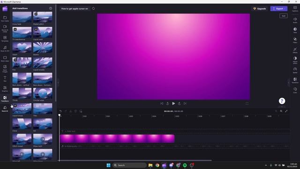Click the info icon beside Add transitions

tap(51, 8)
